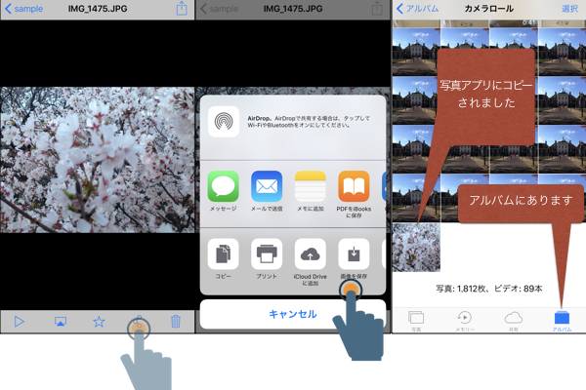Select メモに追加 notes icon
586x390 pixels.
click(311, 186)
